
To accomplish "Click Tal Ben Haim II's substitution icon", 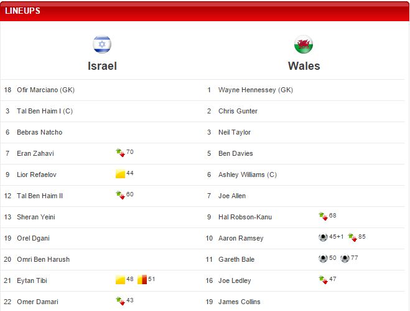I will 120,195.
